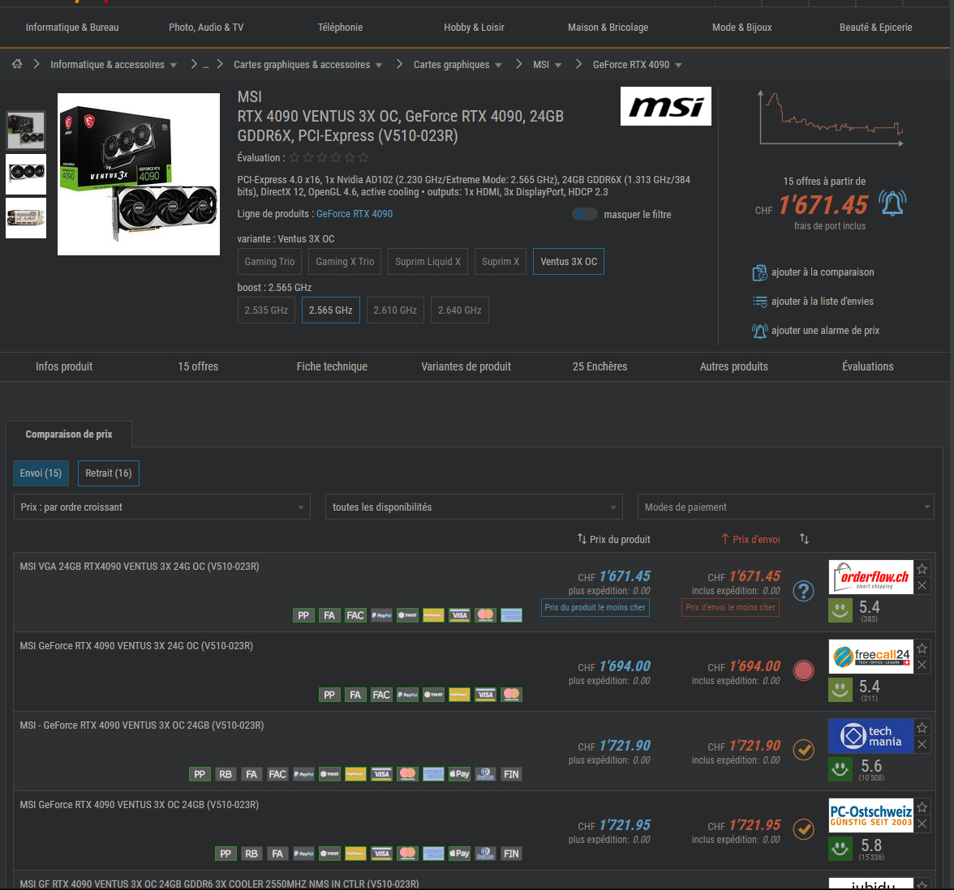Open the 15 offres tab
954x890 pixels.
[x=198, y=366]
